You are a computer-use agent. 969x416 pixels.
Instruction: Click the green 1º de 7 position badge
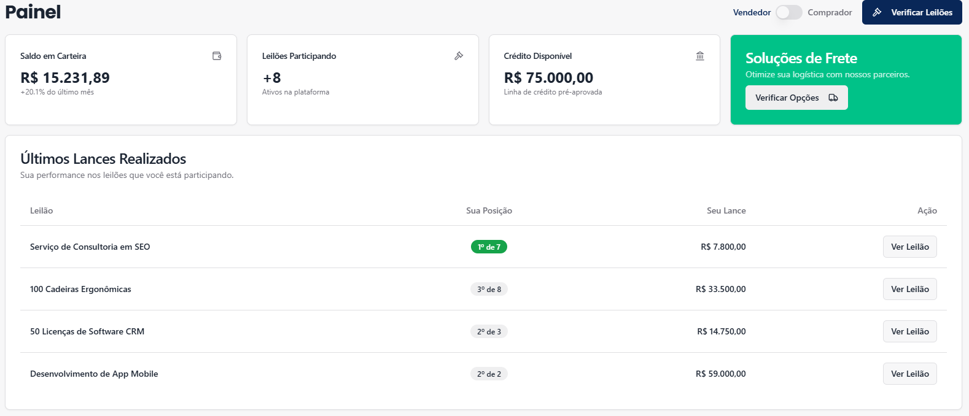[x=489, y=247]
